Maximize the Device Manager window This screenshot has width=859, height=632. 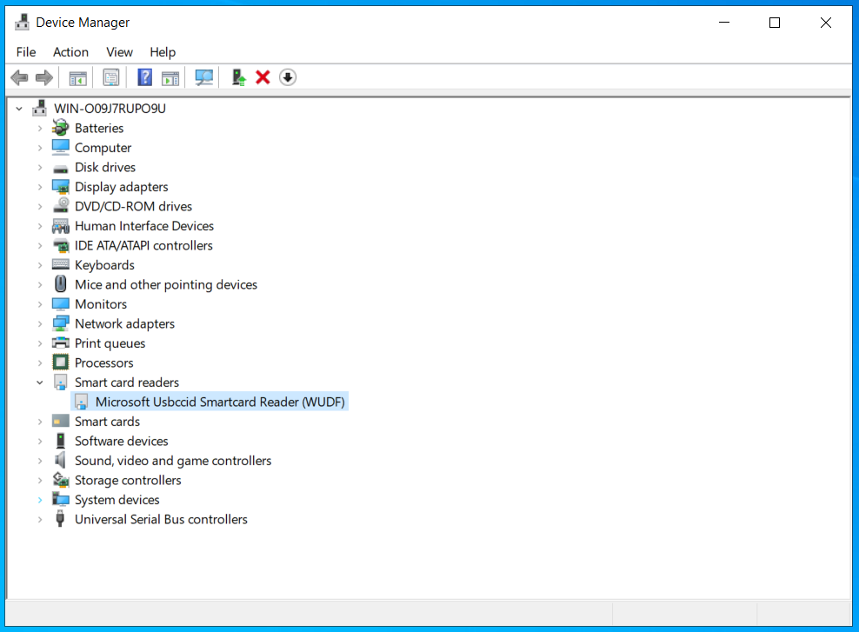[x=775, y=23]
